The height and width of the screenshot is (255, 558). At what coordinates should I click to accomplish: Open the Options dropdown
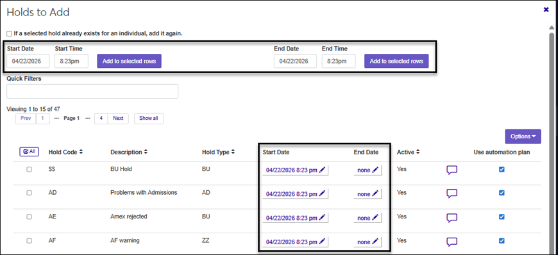click(523, 136)
